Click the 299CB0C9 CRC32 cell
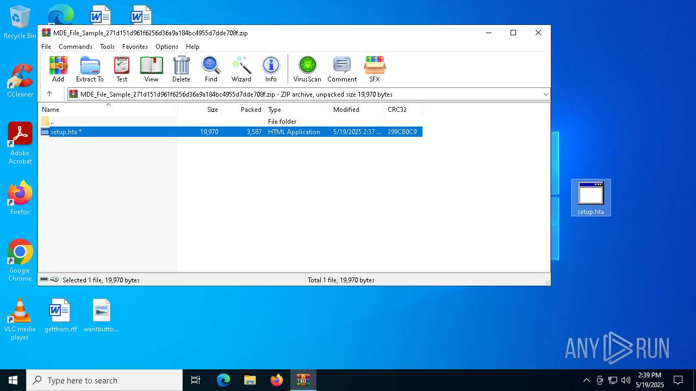 (x=402, y=132)
